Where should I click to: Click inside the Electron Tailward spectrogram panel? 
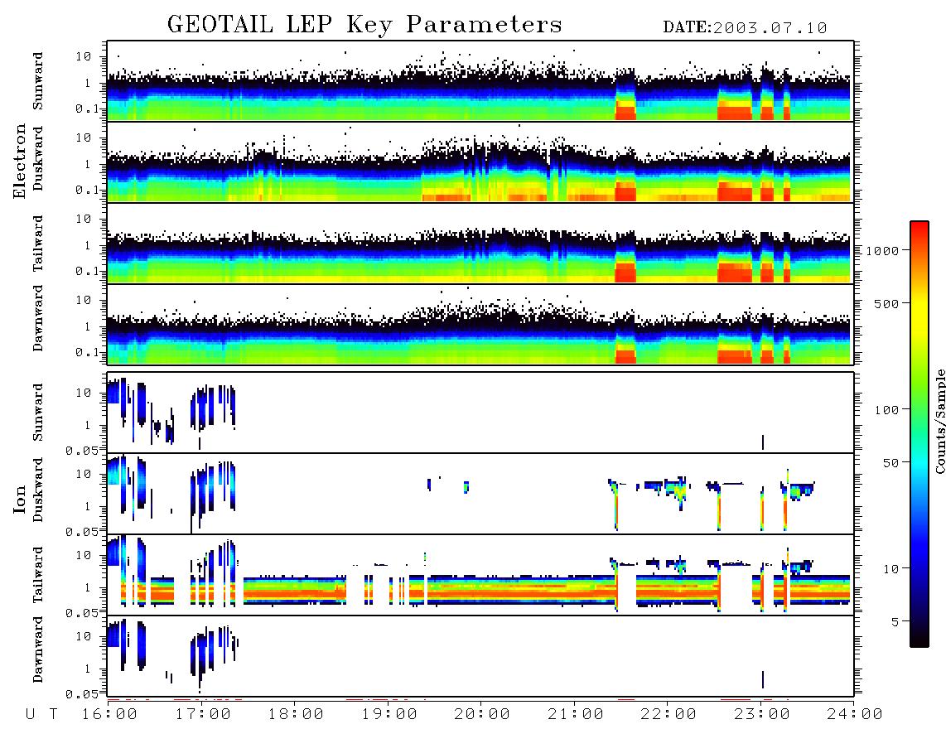(x=480, y=244)
